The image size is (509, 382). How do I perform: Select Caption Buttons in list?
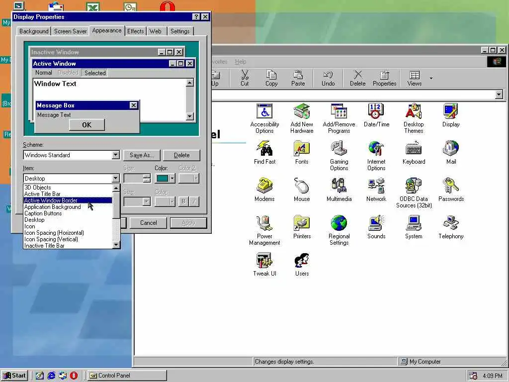[x=68, y=213]
